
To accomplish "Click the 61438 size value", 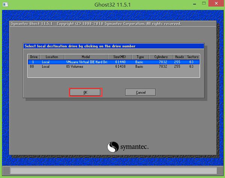I will click(x=120, y=67).
